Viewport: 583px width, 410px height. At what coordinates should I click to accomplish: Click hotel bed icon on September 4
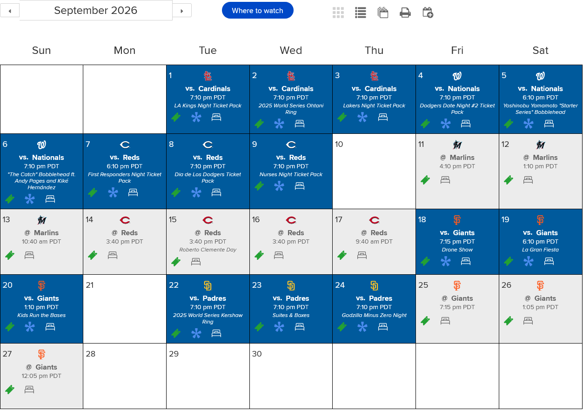[466, 124]
